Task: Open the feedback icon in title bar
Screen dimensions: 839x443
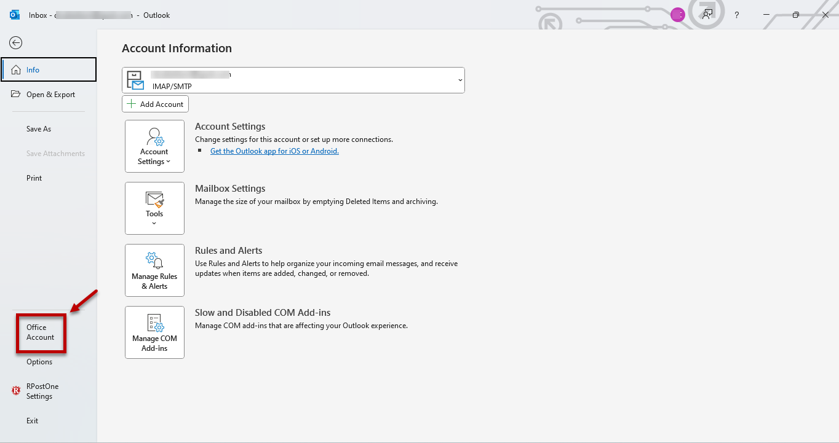Action: coord(707,15)
